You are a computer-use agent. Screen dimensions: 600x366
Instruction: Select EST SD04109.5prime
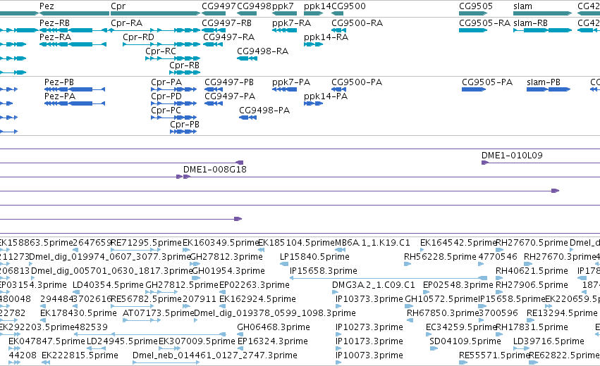pyautogui.click(x=434, y=348)
